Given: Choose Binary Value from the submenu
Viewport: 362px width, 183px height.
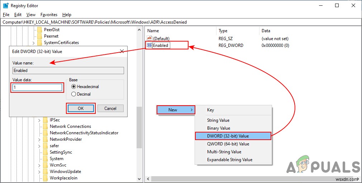Looking at the screenshot, I should 233,128.
